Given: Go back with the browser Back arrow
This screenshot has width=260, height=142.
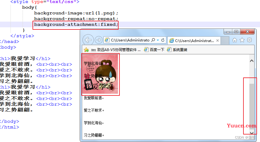Looking at the screenshot, I should coord(88,40).
